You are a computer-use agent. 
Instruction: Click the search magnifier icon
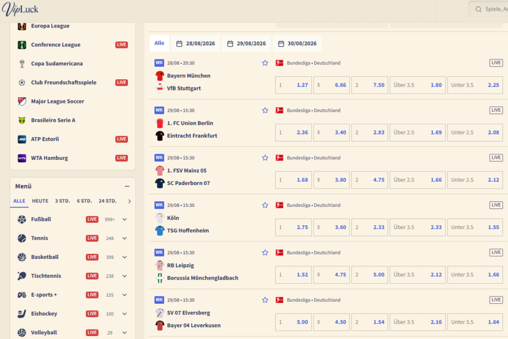tap(478, 9)
